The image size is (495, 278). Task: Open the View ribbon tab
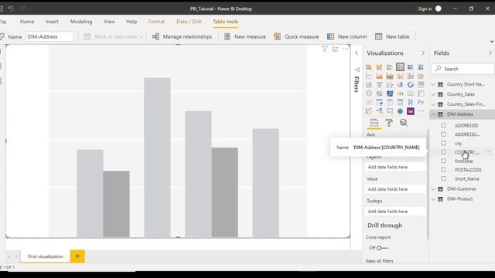[x=109, y=22]
